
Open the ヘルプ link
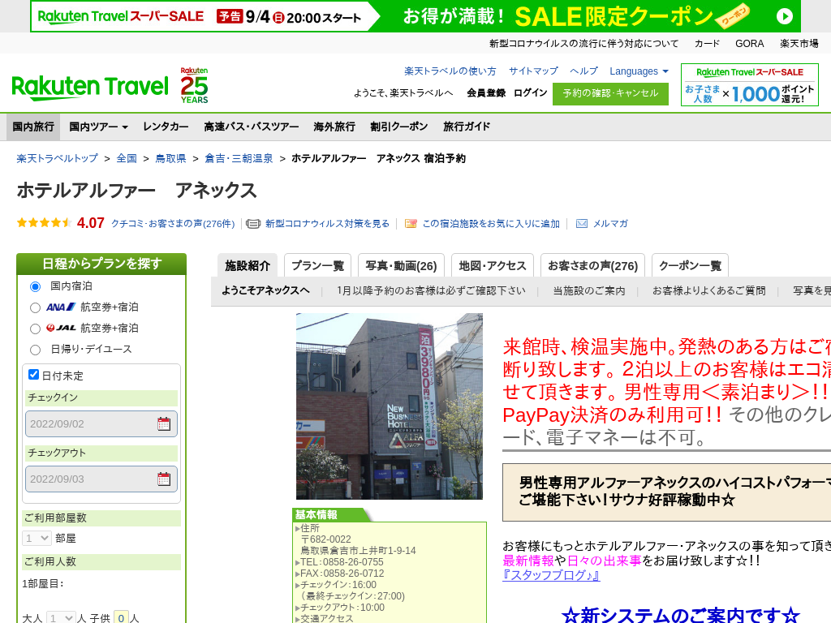click(583, 71)
